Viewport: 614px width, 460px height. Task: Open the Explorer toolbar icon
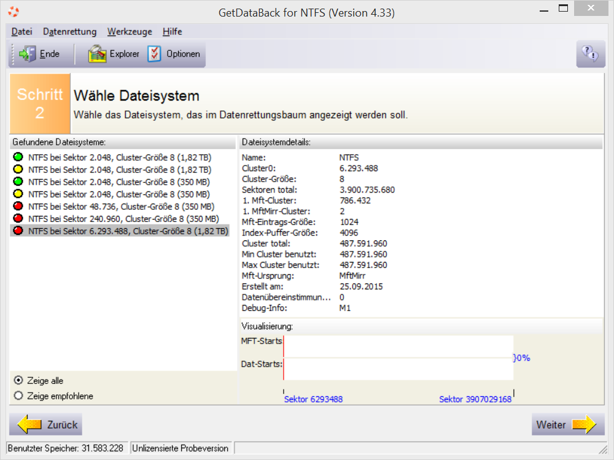point(97,53)
